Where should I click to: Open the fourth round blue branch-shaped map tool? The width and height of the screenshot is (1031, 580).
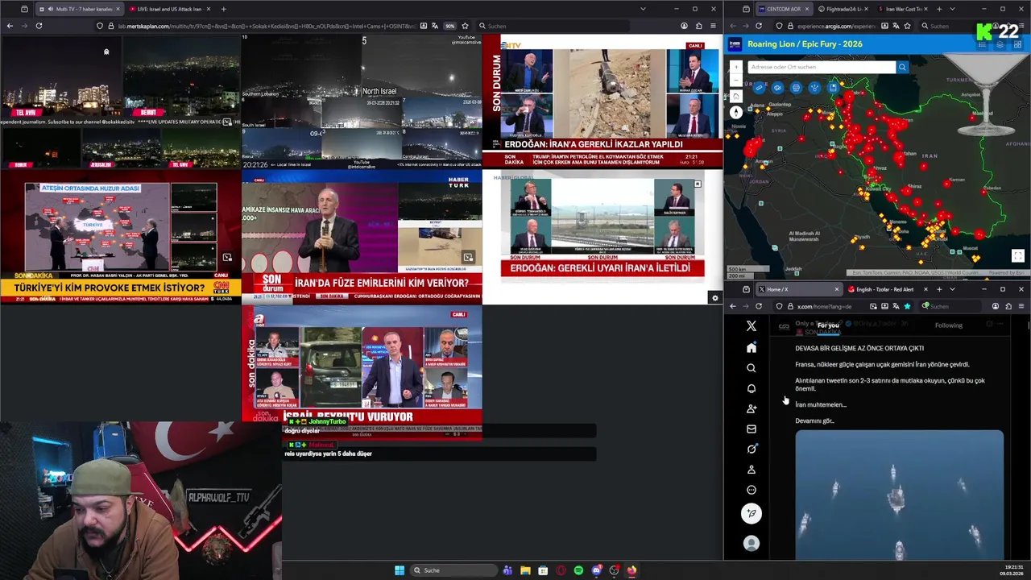click(814, 88)
